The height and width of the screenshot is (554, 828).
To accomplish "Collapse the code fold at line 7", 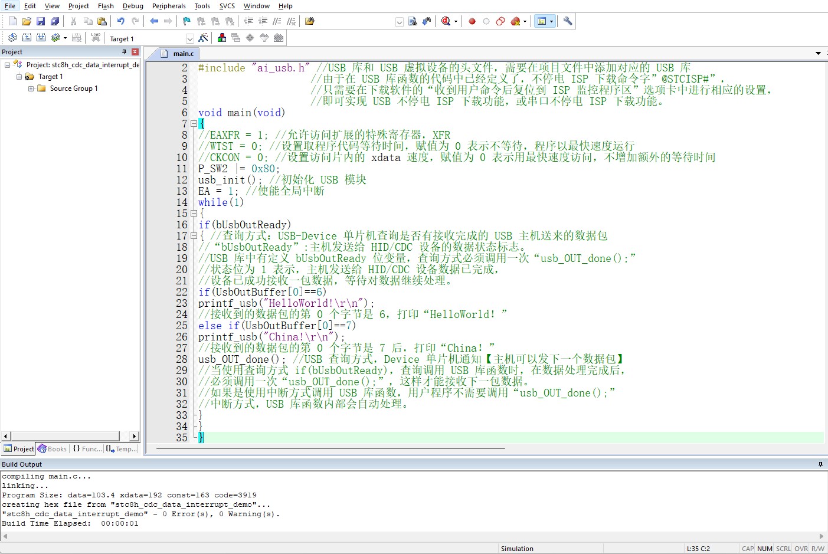I will coord(193,124).
